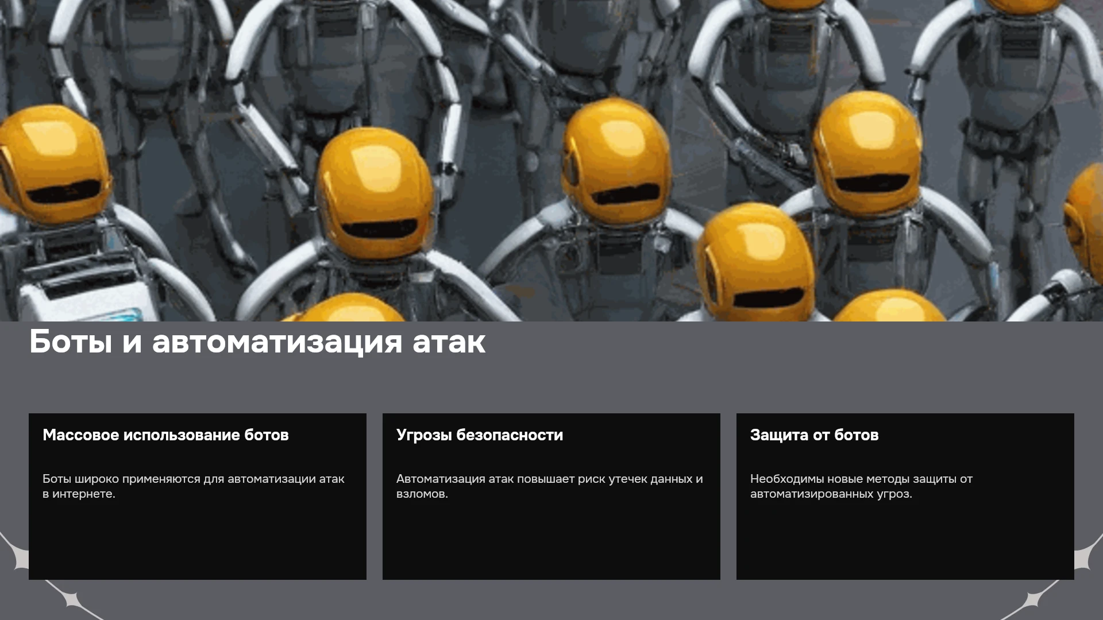
Task: Click the slide title "Боты и автоматизация атак"
Action: click(257, 342)
